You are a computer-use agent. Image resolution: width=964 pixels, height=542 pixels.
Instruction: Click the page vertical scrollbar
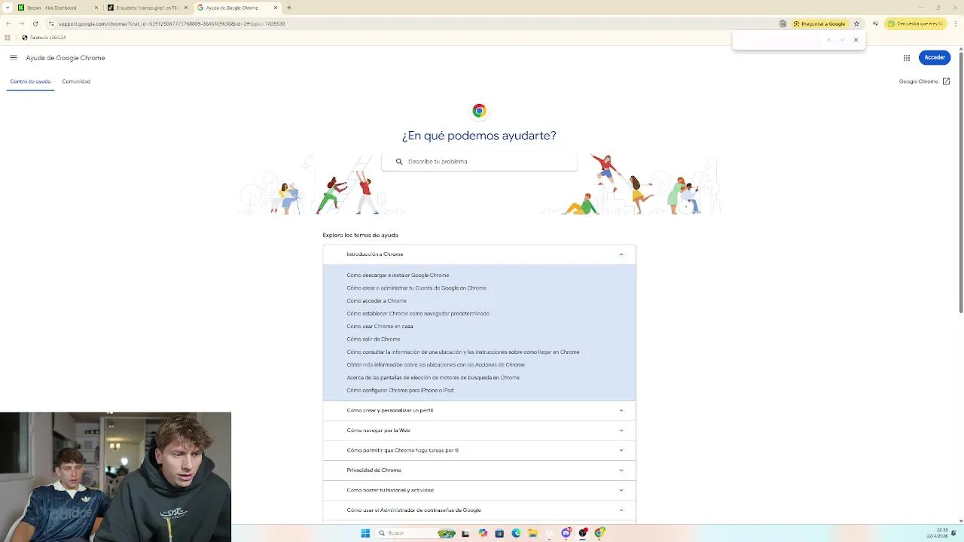click(x=960, y=181)
